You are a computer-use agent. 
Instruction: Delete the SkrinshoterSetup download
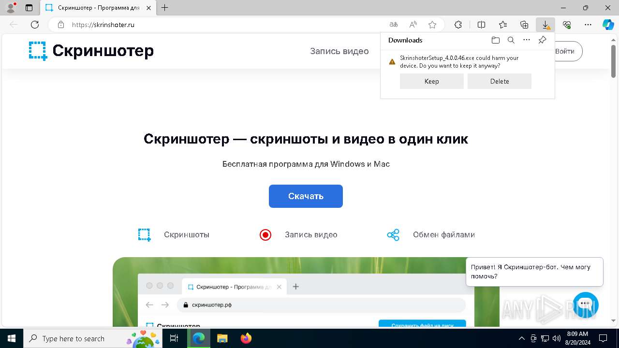click(499, 81)
